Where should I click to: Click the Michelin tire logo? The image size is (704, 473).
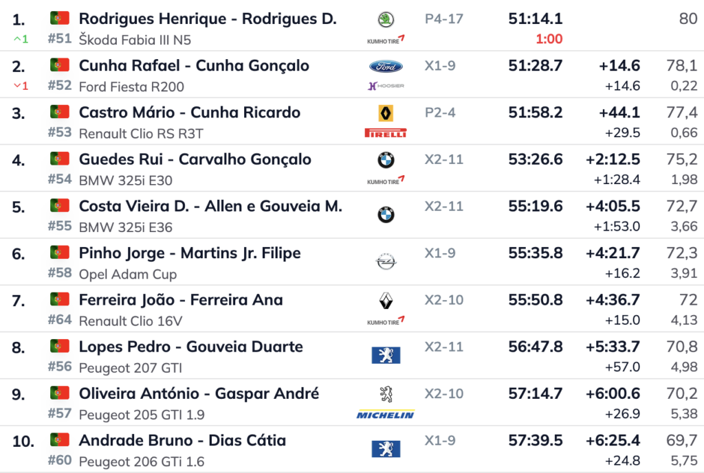click(386, 415)
